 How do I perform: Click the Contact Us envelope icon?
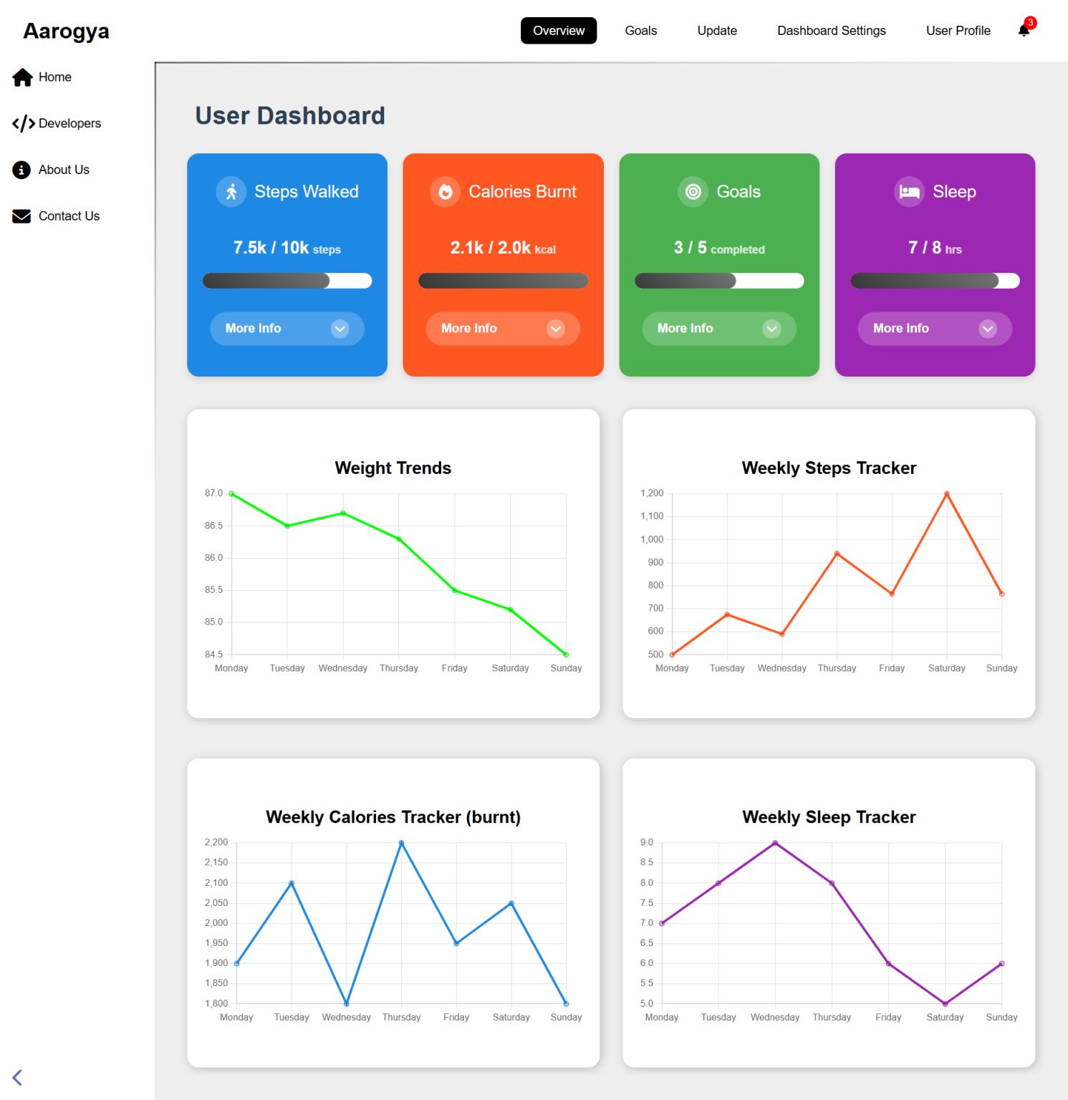point(21,216)
